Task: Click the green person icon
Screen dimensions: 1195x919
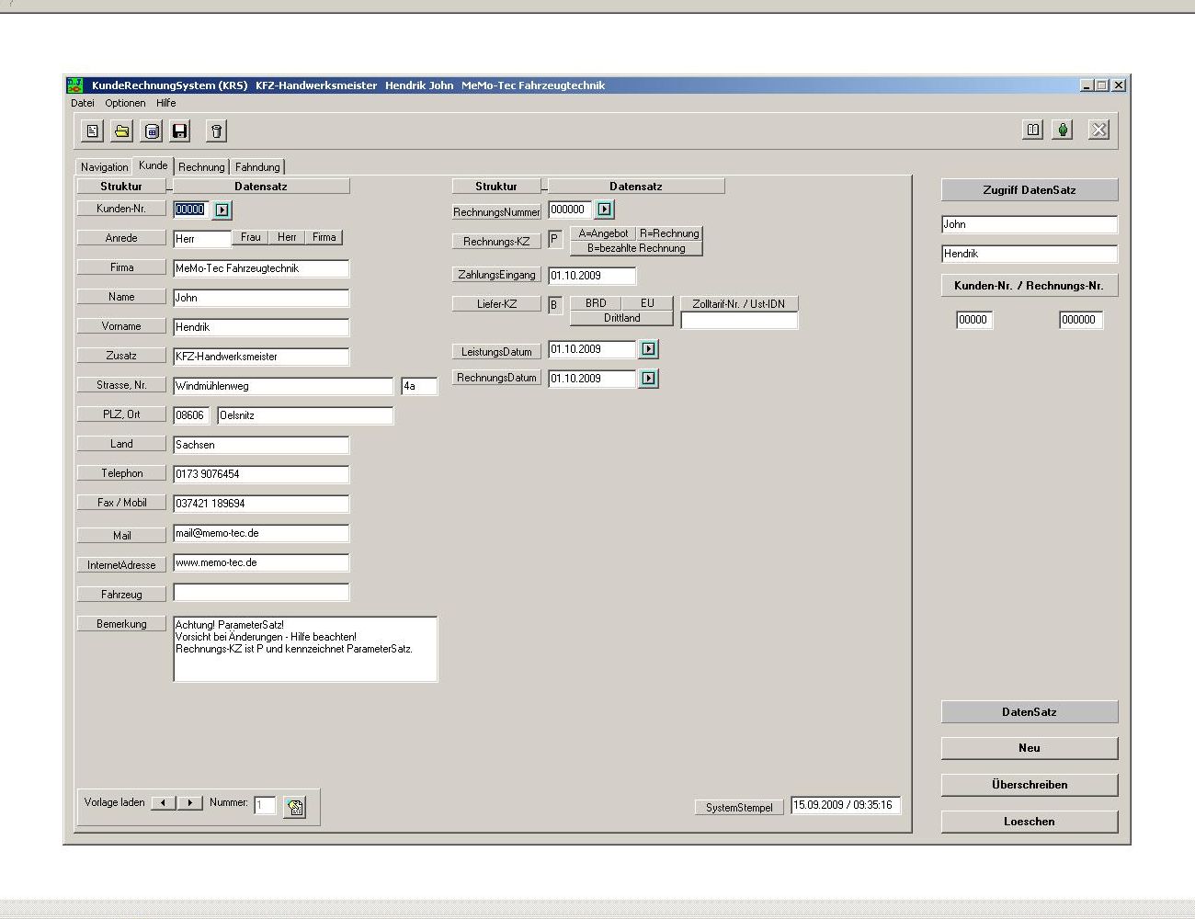Action: click(x=1063, y=130)
